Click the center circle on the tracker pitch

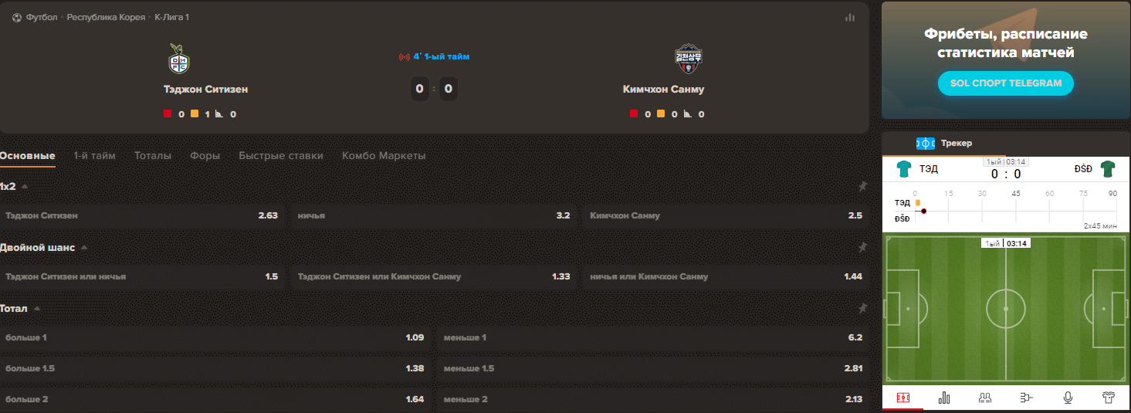pyautogui.click(x=1006, y=308)
